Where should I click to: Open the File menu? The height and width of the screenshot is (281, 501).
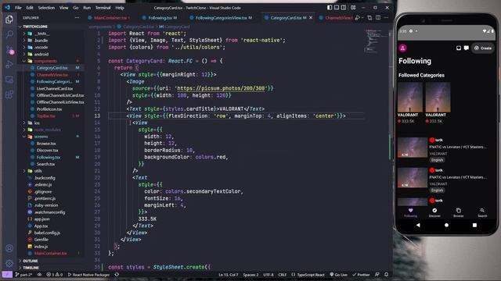(18, 8)
